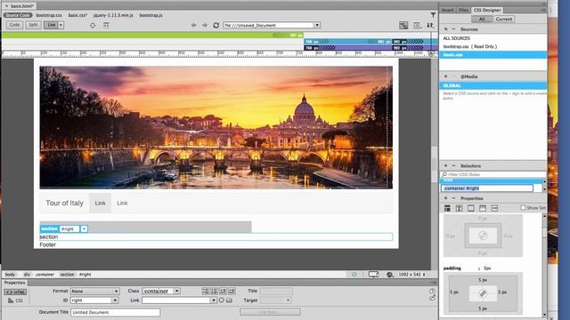Click Tour of Italy navbar brand
Screen dimensions: 570x320
tap(64, 204)
